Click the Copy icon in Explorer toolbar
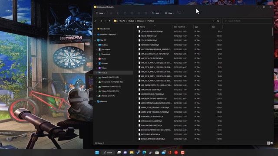This screenshot has height=156, width=278. (118, 13)
